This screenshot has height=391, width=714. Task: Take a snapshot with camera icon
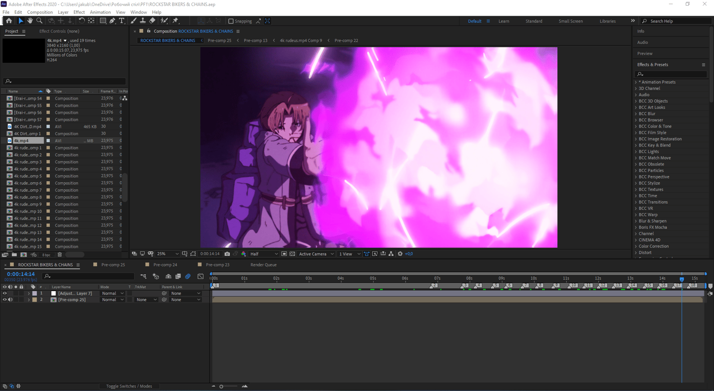point(227,254)
